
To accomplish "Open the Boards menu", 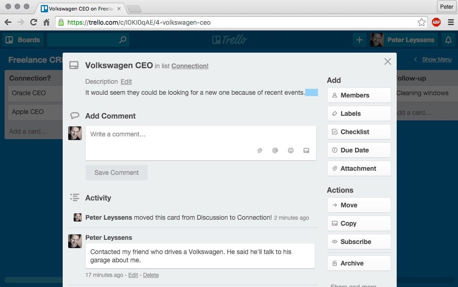I will [23, 40].
